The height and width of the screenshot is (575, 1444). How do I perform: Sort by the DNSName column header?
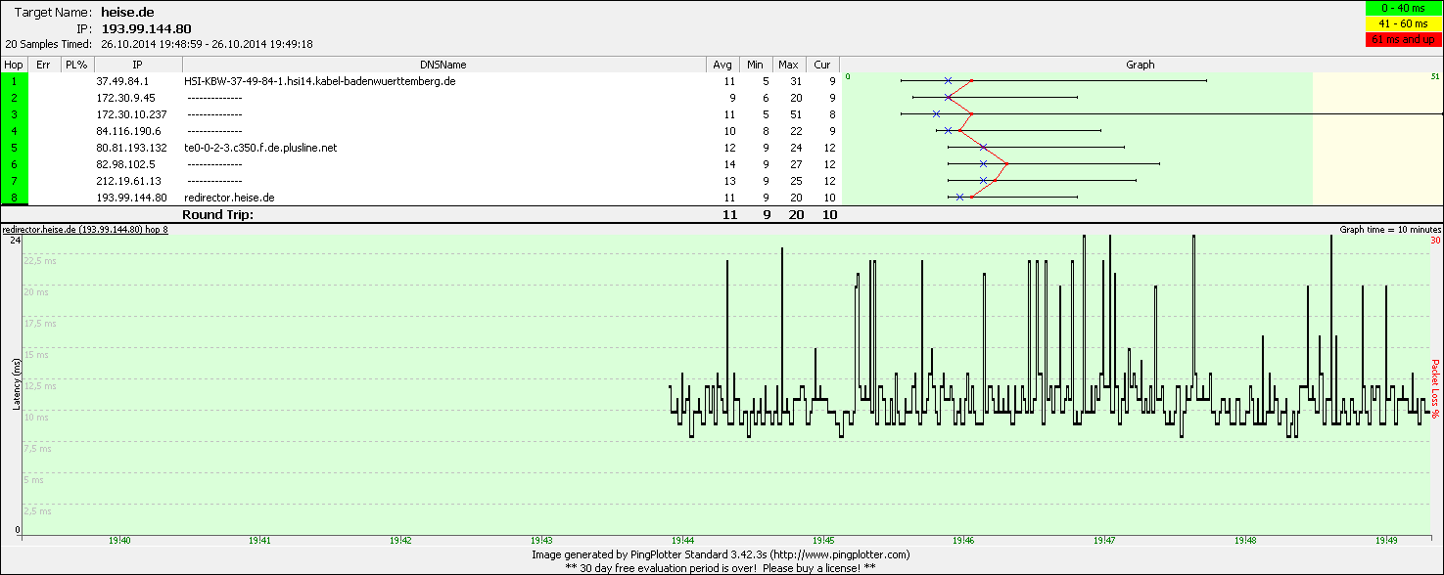(443, 65)
